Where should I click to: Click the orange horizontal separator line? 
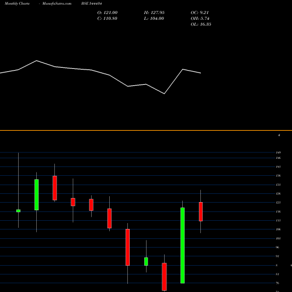click(x=146, y=130)
